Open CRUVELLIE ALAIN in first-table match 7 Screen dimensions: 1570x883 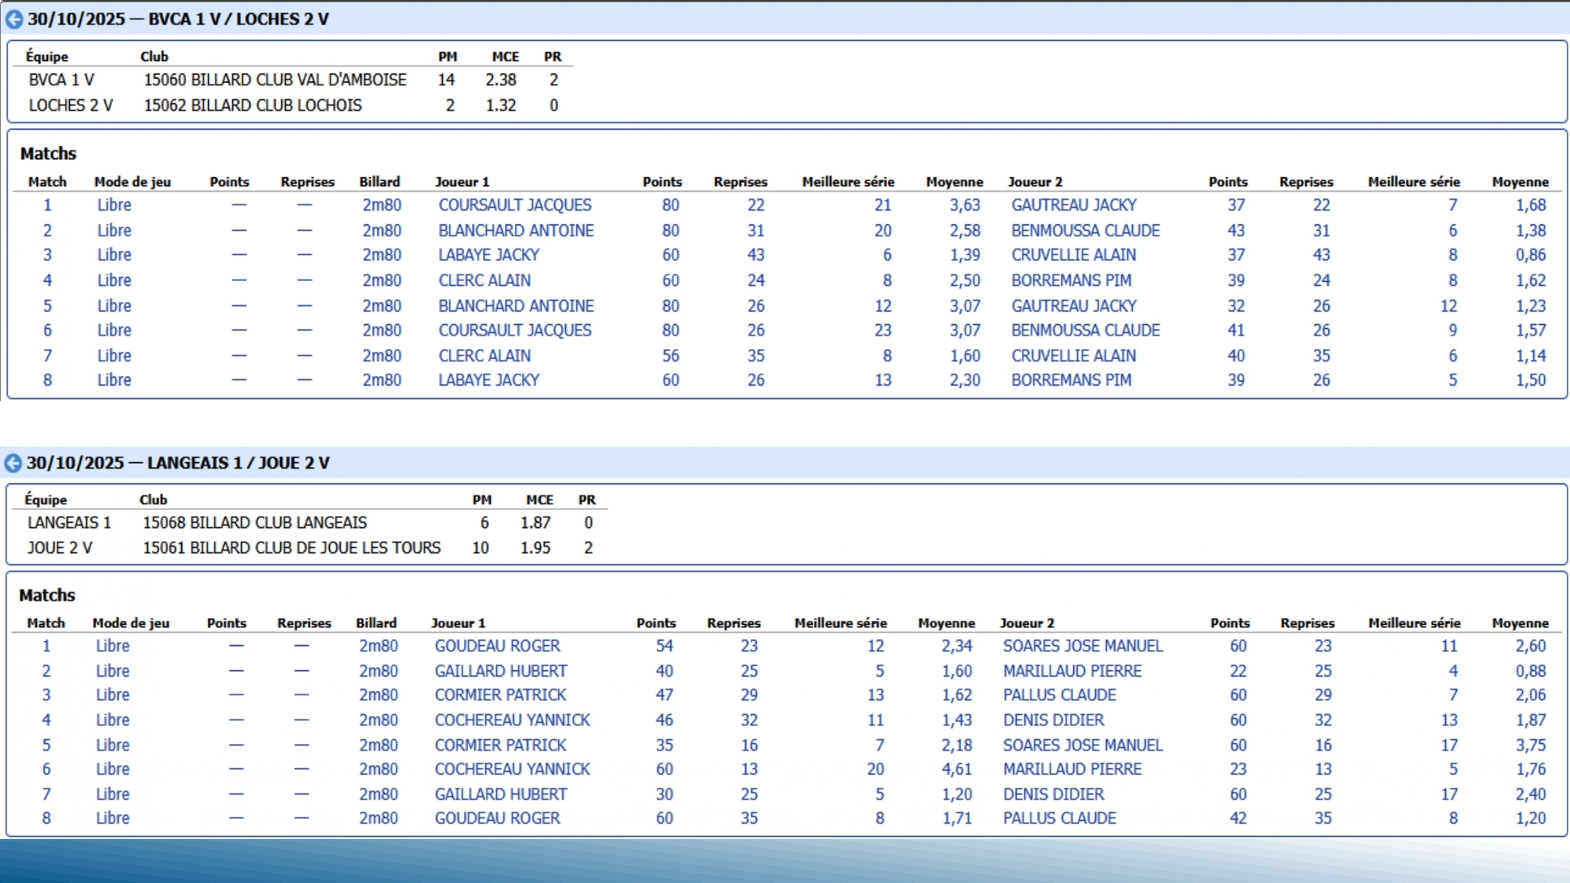[1073, 356]
